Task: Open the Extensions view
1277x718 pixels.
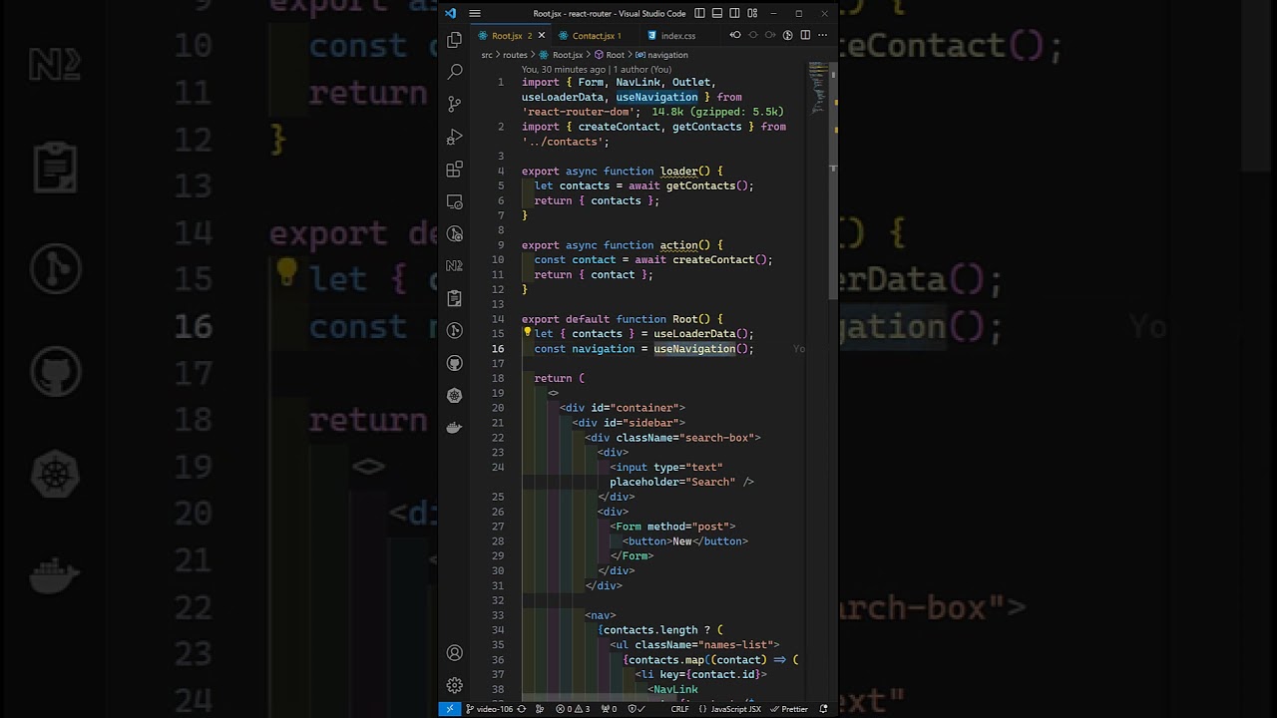Action: click(x=455, y=169)
